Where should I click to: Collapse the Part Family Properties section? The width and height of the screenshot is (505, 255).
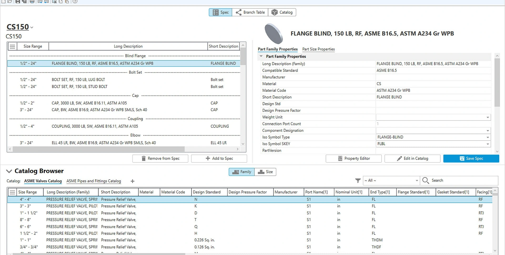pyautogui.click(x=261, y=56)
